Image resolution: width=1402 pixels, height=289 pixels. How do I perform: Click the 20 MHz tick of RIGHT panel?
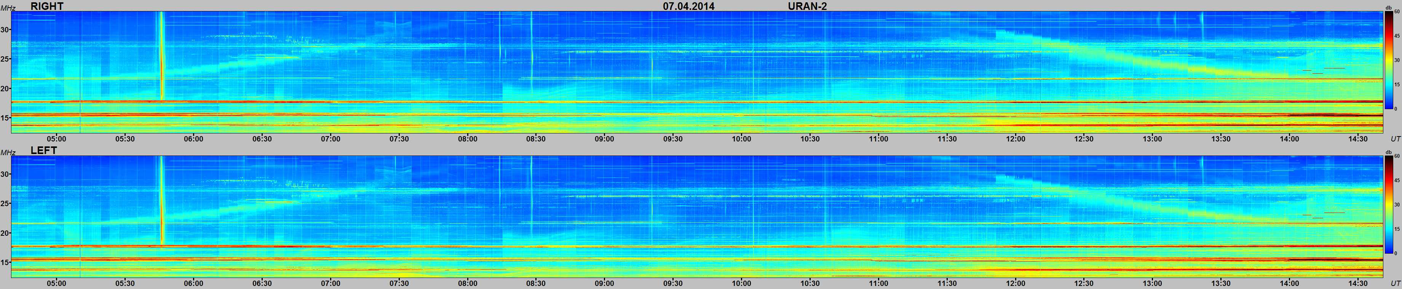(x=5, y=89)
